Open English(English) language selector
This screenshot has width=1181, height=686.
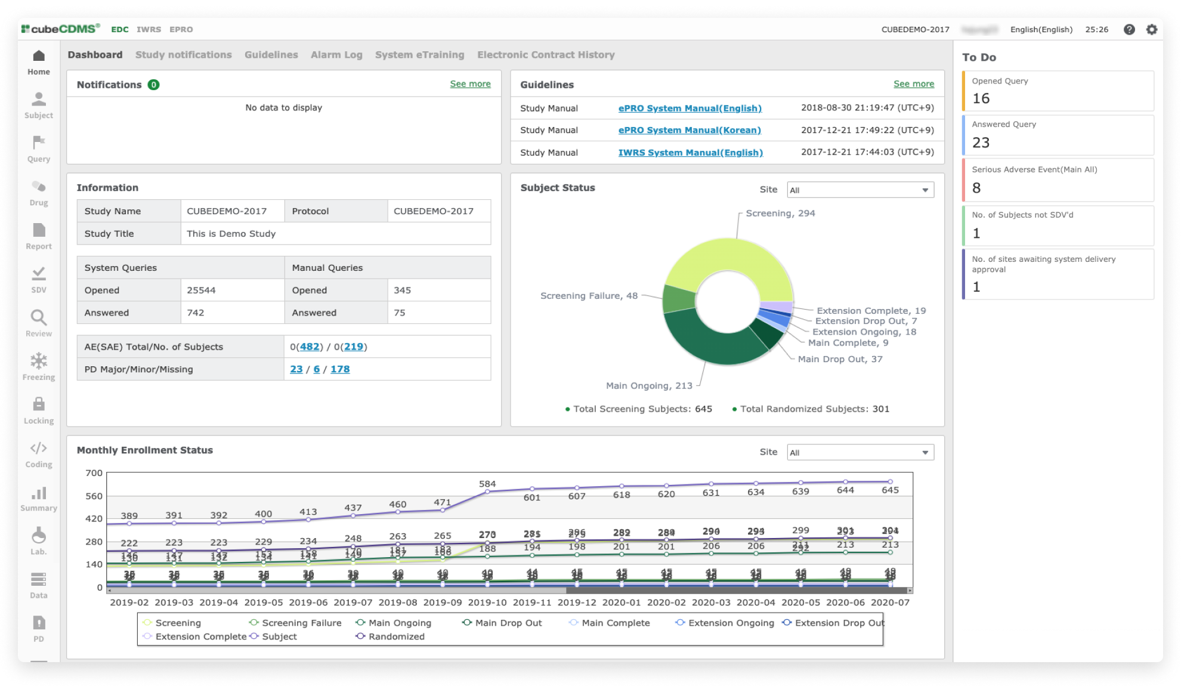click(x=1041, y=29)
